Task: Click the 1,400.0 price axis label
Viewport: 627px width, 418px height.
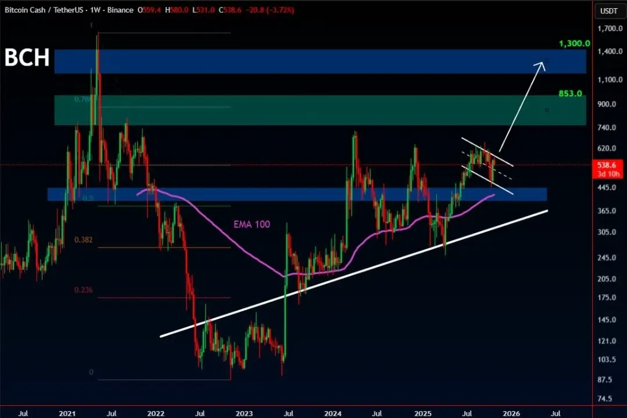Action: coord(610,51)
